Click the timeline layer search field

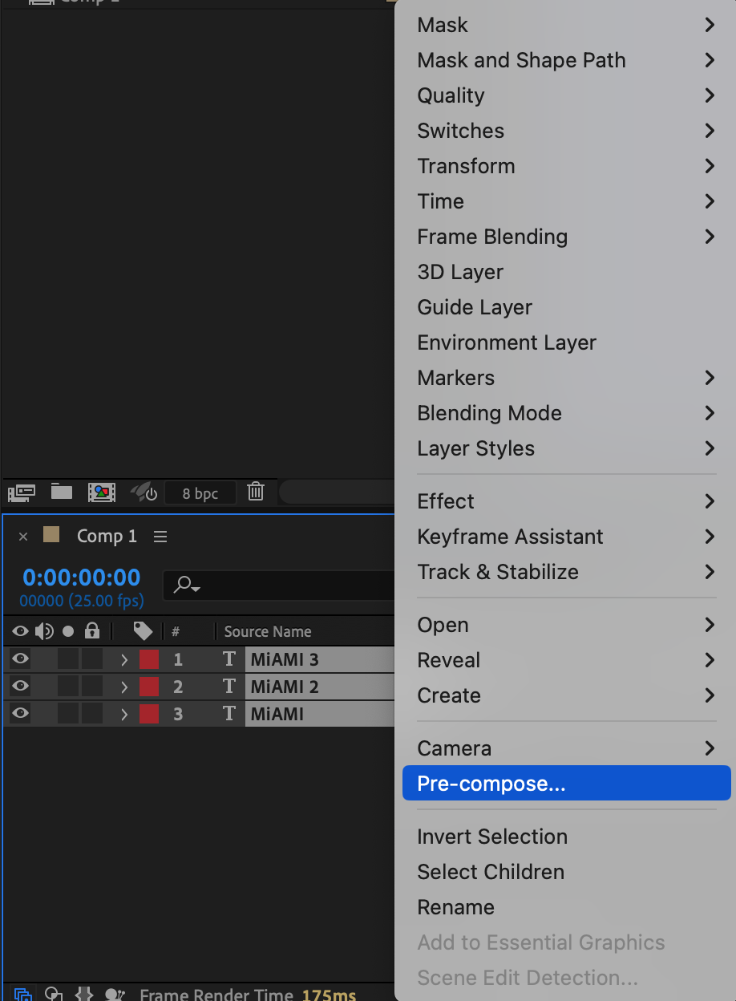tap(281, 586)
